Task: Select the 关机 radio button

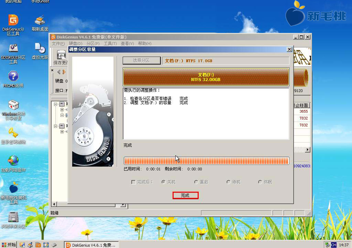Action: tap(163, 182)
